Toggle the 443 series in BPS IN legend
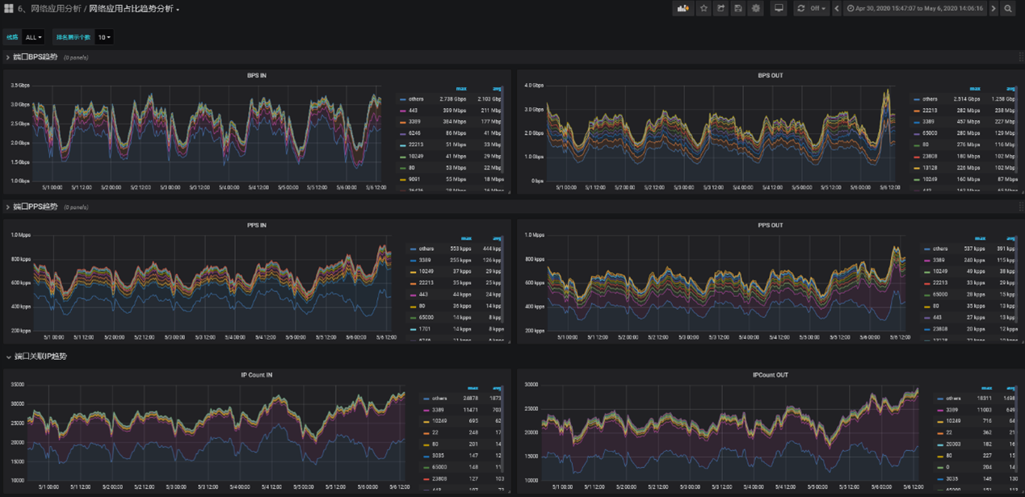This screenshot has height=497, width=1025. point(415,110)
